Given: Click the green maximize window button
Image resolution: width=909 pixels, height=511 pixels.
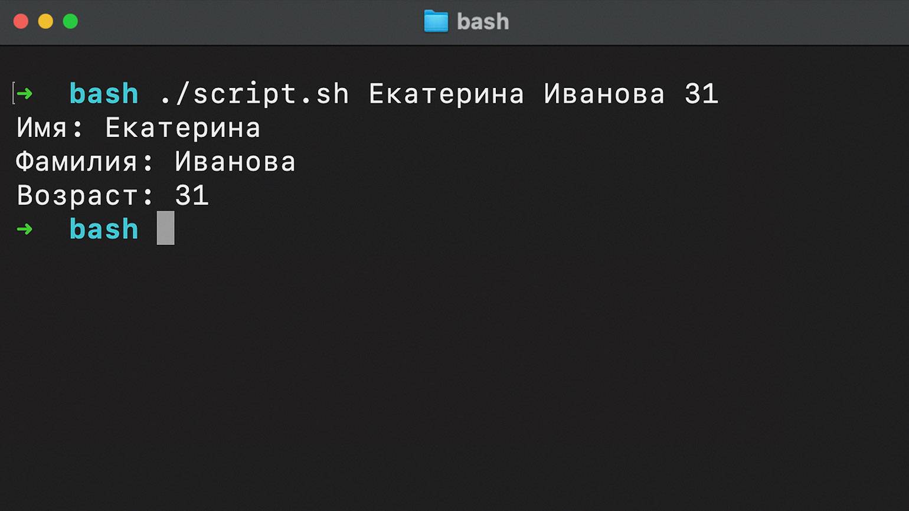Looking at the screenshot, I should [x=70, y=22].
